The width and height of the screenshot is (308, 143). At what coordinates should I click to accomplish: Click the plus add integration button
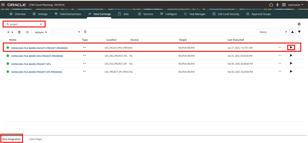[x=9, y=32]
